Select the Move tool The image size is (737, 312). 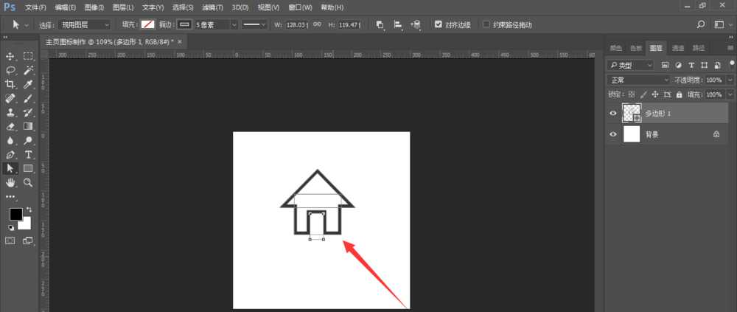(11, 56)
